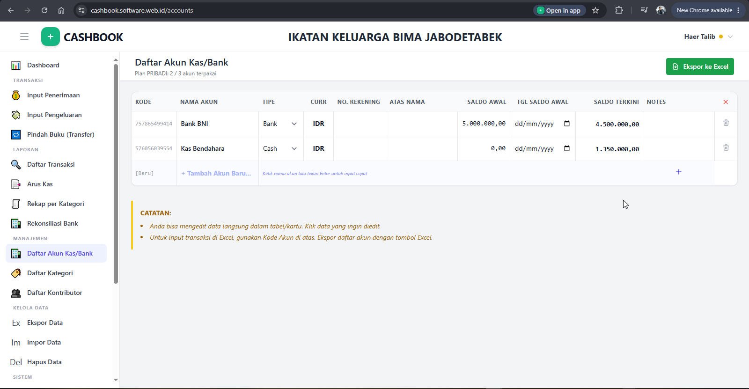Open Chrome profile avatar
Viewport: 749px width, 389px height.
coord(661,10)
